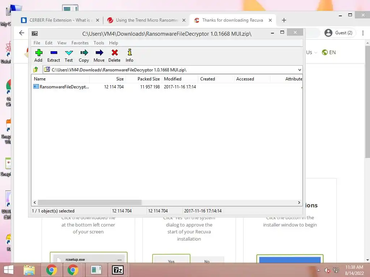Show hidden tray icons arrow
Viewport: 370px width, 277px height.
tap(319, 270)
